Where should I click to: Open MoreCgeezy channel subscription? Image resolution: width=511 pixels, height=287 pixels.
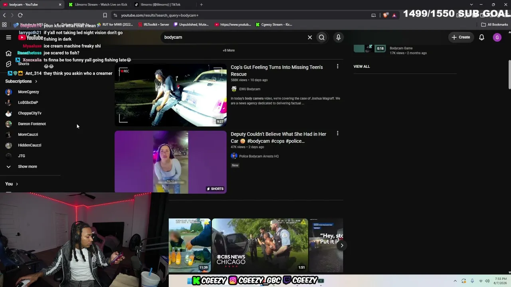(x=28, y=92)
